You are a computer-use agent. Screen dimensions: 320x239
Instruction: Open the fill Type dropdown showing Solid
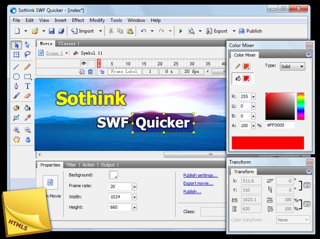pos(292,67)
